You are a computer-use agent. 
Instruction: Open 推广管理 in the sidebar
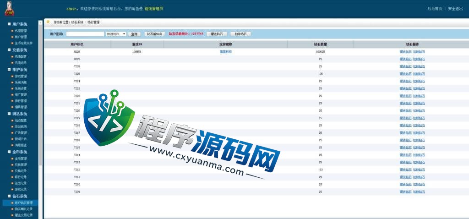pos(21,94)
